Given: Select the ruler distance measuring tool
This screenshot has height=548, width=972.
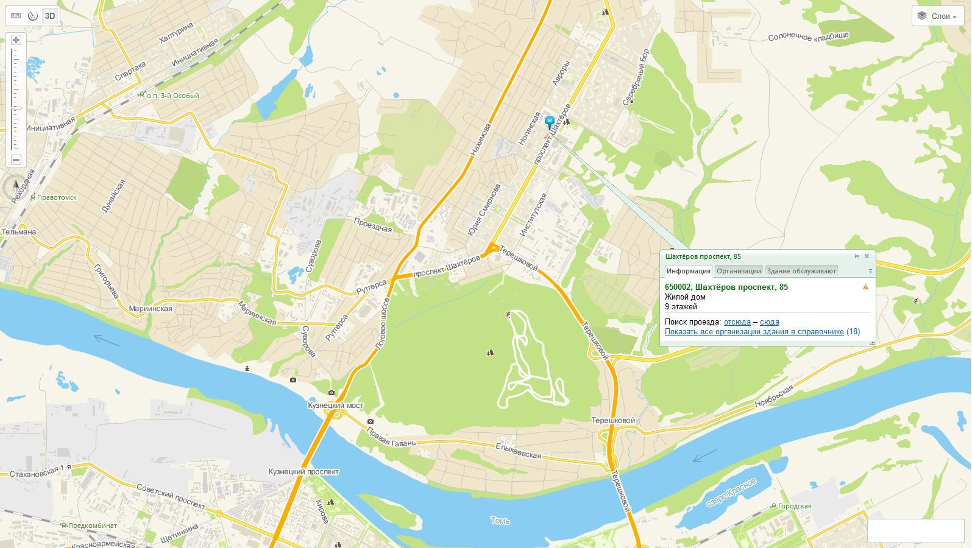Looking at the screenshot, I should tap(16, 16).
